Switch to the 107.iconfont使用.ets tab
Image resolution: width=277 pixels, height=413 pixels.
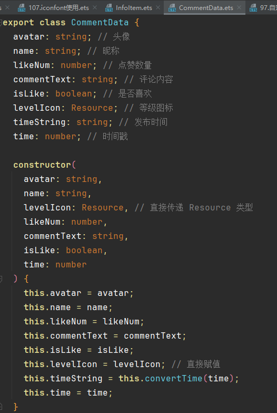[x=58, y=8]
